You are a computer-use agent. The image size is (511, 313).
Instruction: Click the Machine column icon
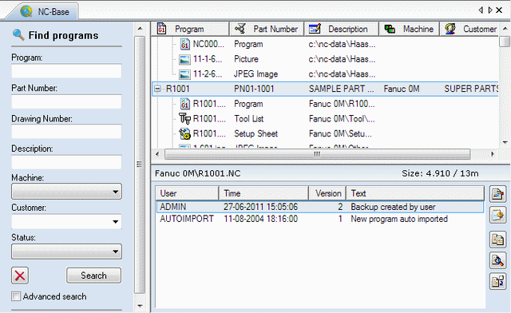click(390, 29)
